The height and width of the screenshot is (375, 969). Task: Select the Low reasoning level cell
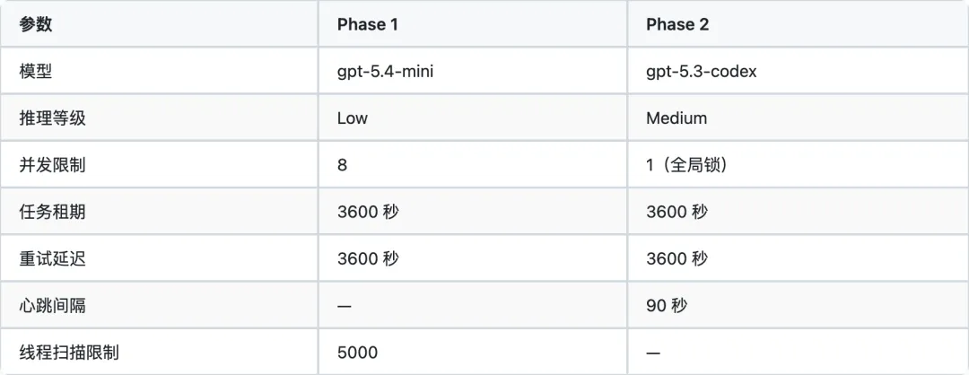coord(353,118)
